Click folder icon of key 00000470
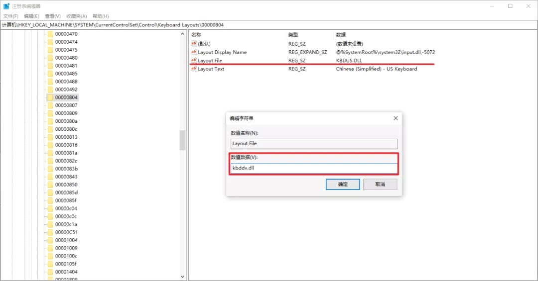Image resolution: width=538 pixels, height=281 pixels. (50, 34)
